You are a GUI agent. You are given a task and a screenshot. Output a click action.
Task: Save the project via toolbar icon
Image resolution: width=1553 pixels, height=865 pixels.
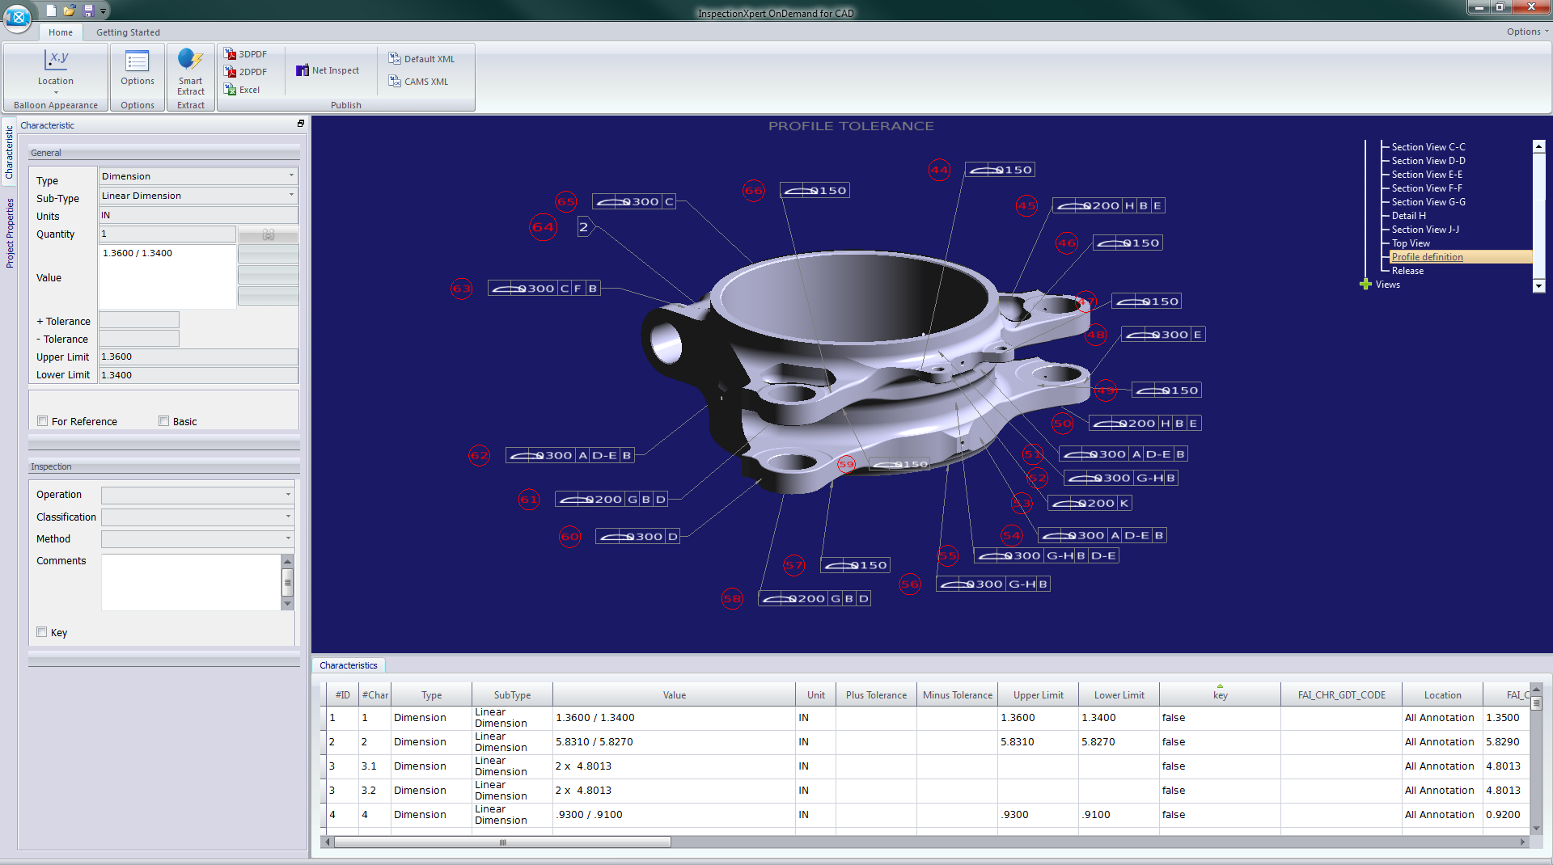[x=89, y=11]
